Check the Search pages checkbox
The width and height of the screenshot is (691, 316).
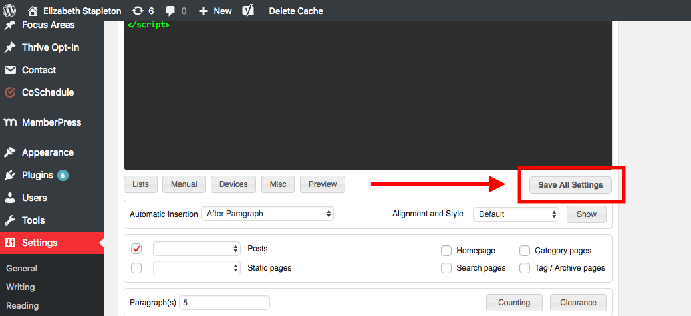[446, 268]
